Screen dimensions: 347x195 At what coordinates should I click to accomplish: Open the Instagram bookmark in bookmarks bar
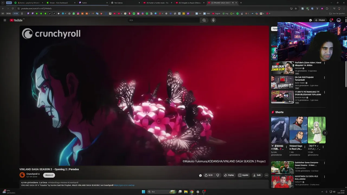coord(78,14)
